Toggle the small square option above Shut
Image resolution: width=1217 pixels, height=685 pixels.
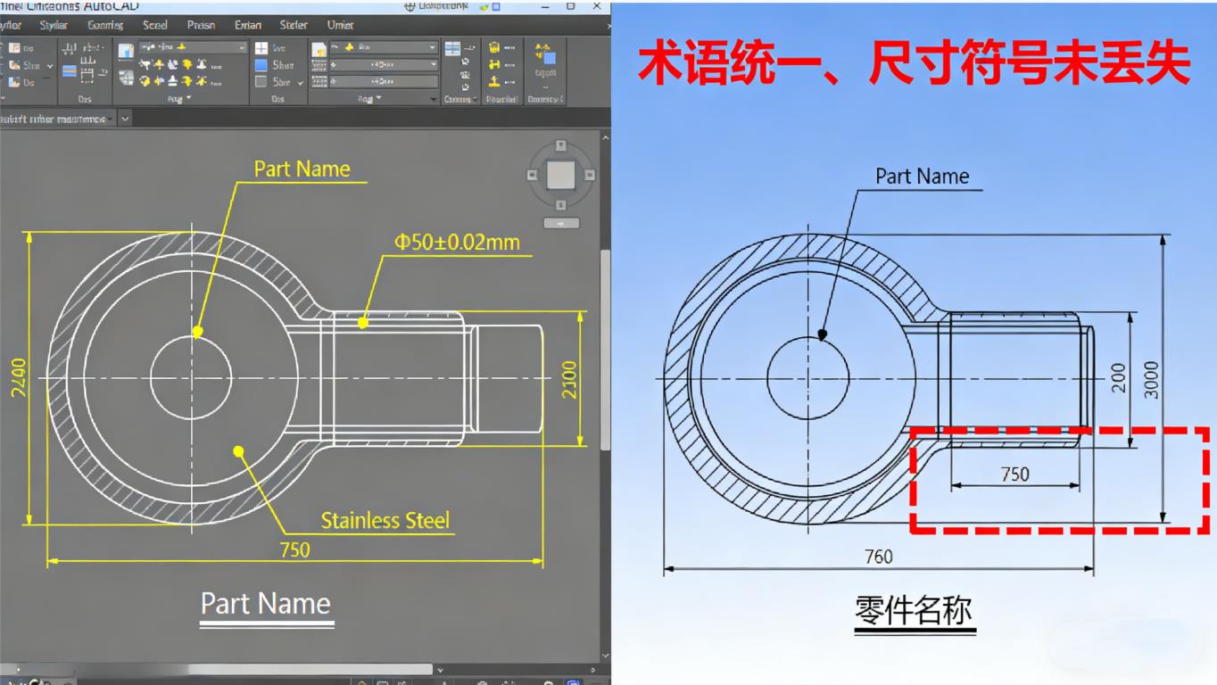coord(261,48)
